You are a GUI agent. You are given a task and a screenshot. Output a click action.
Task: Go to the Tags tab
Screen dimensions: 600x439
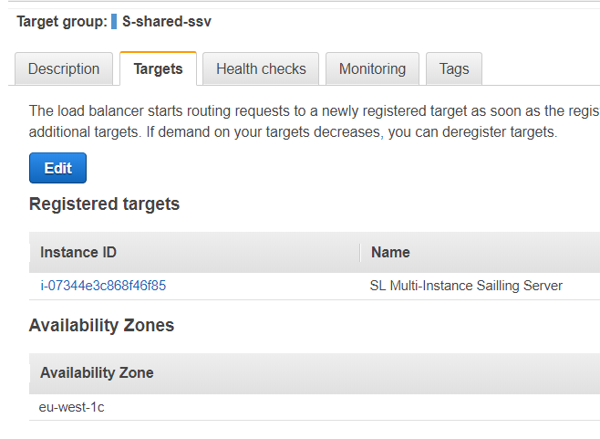454,68
